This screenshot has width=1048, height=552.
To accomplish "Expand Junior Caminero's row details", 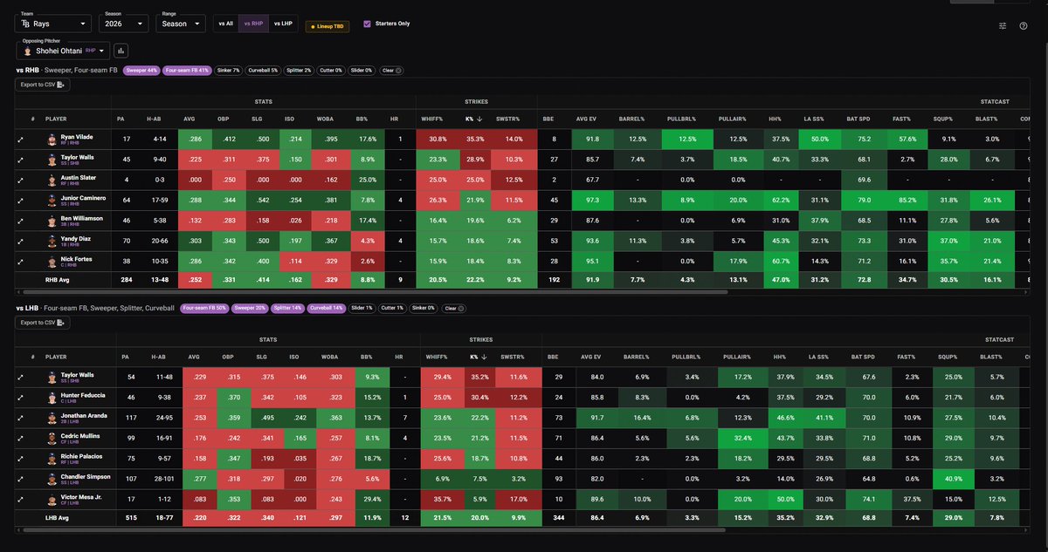I will tap(20, 199).
